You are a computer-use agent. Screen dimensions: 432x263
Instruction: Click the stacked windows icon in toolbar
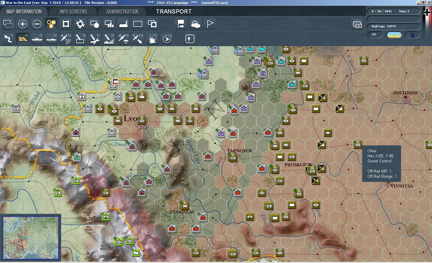click(x=8, y=24)
